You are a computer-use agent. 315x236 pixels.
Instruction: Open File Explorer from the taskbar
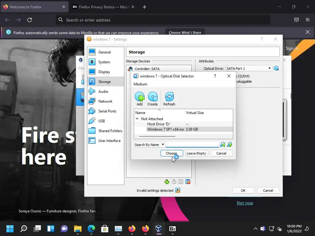point(78,229)
